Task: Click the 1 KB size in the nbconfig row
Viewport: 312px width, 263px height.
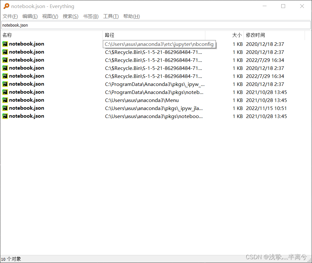Action: 238,44
